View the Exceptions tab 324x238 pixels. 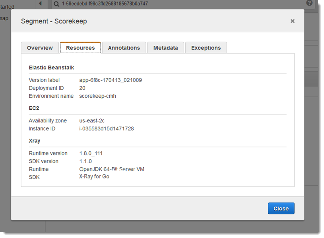click(206, 47)
